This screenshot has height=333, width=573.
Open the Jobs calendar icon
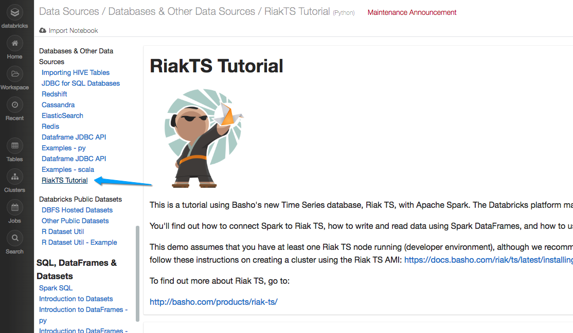[x=14, y=208]
